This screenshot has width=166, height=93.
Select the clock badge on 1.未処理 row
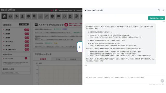click(x=28, y=30)
